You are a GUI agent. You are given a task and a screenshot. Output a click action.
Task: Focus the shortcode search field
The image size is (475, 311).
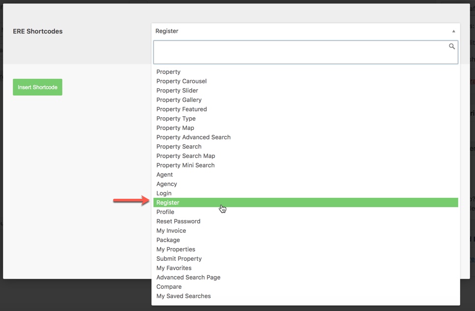coord(306,52)
